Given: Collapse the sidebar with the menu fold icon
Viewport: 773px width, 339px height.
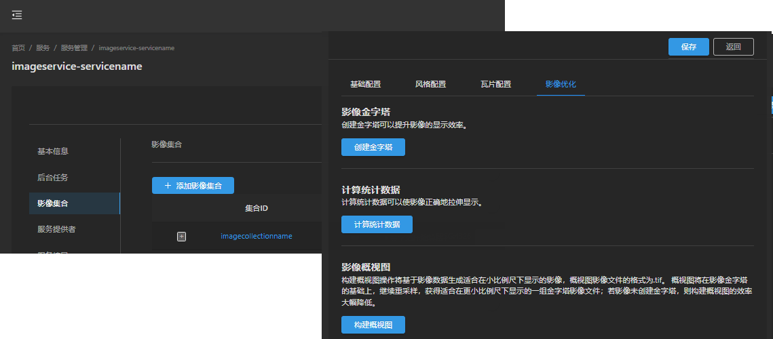Looking at the screenshot, I should (17, 15).
